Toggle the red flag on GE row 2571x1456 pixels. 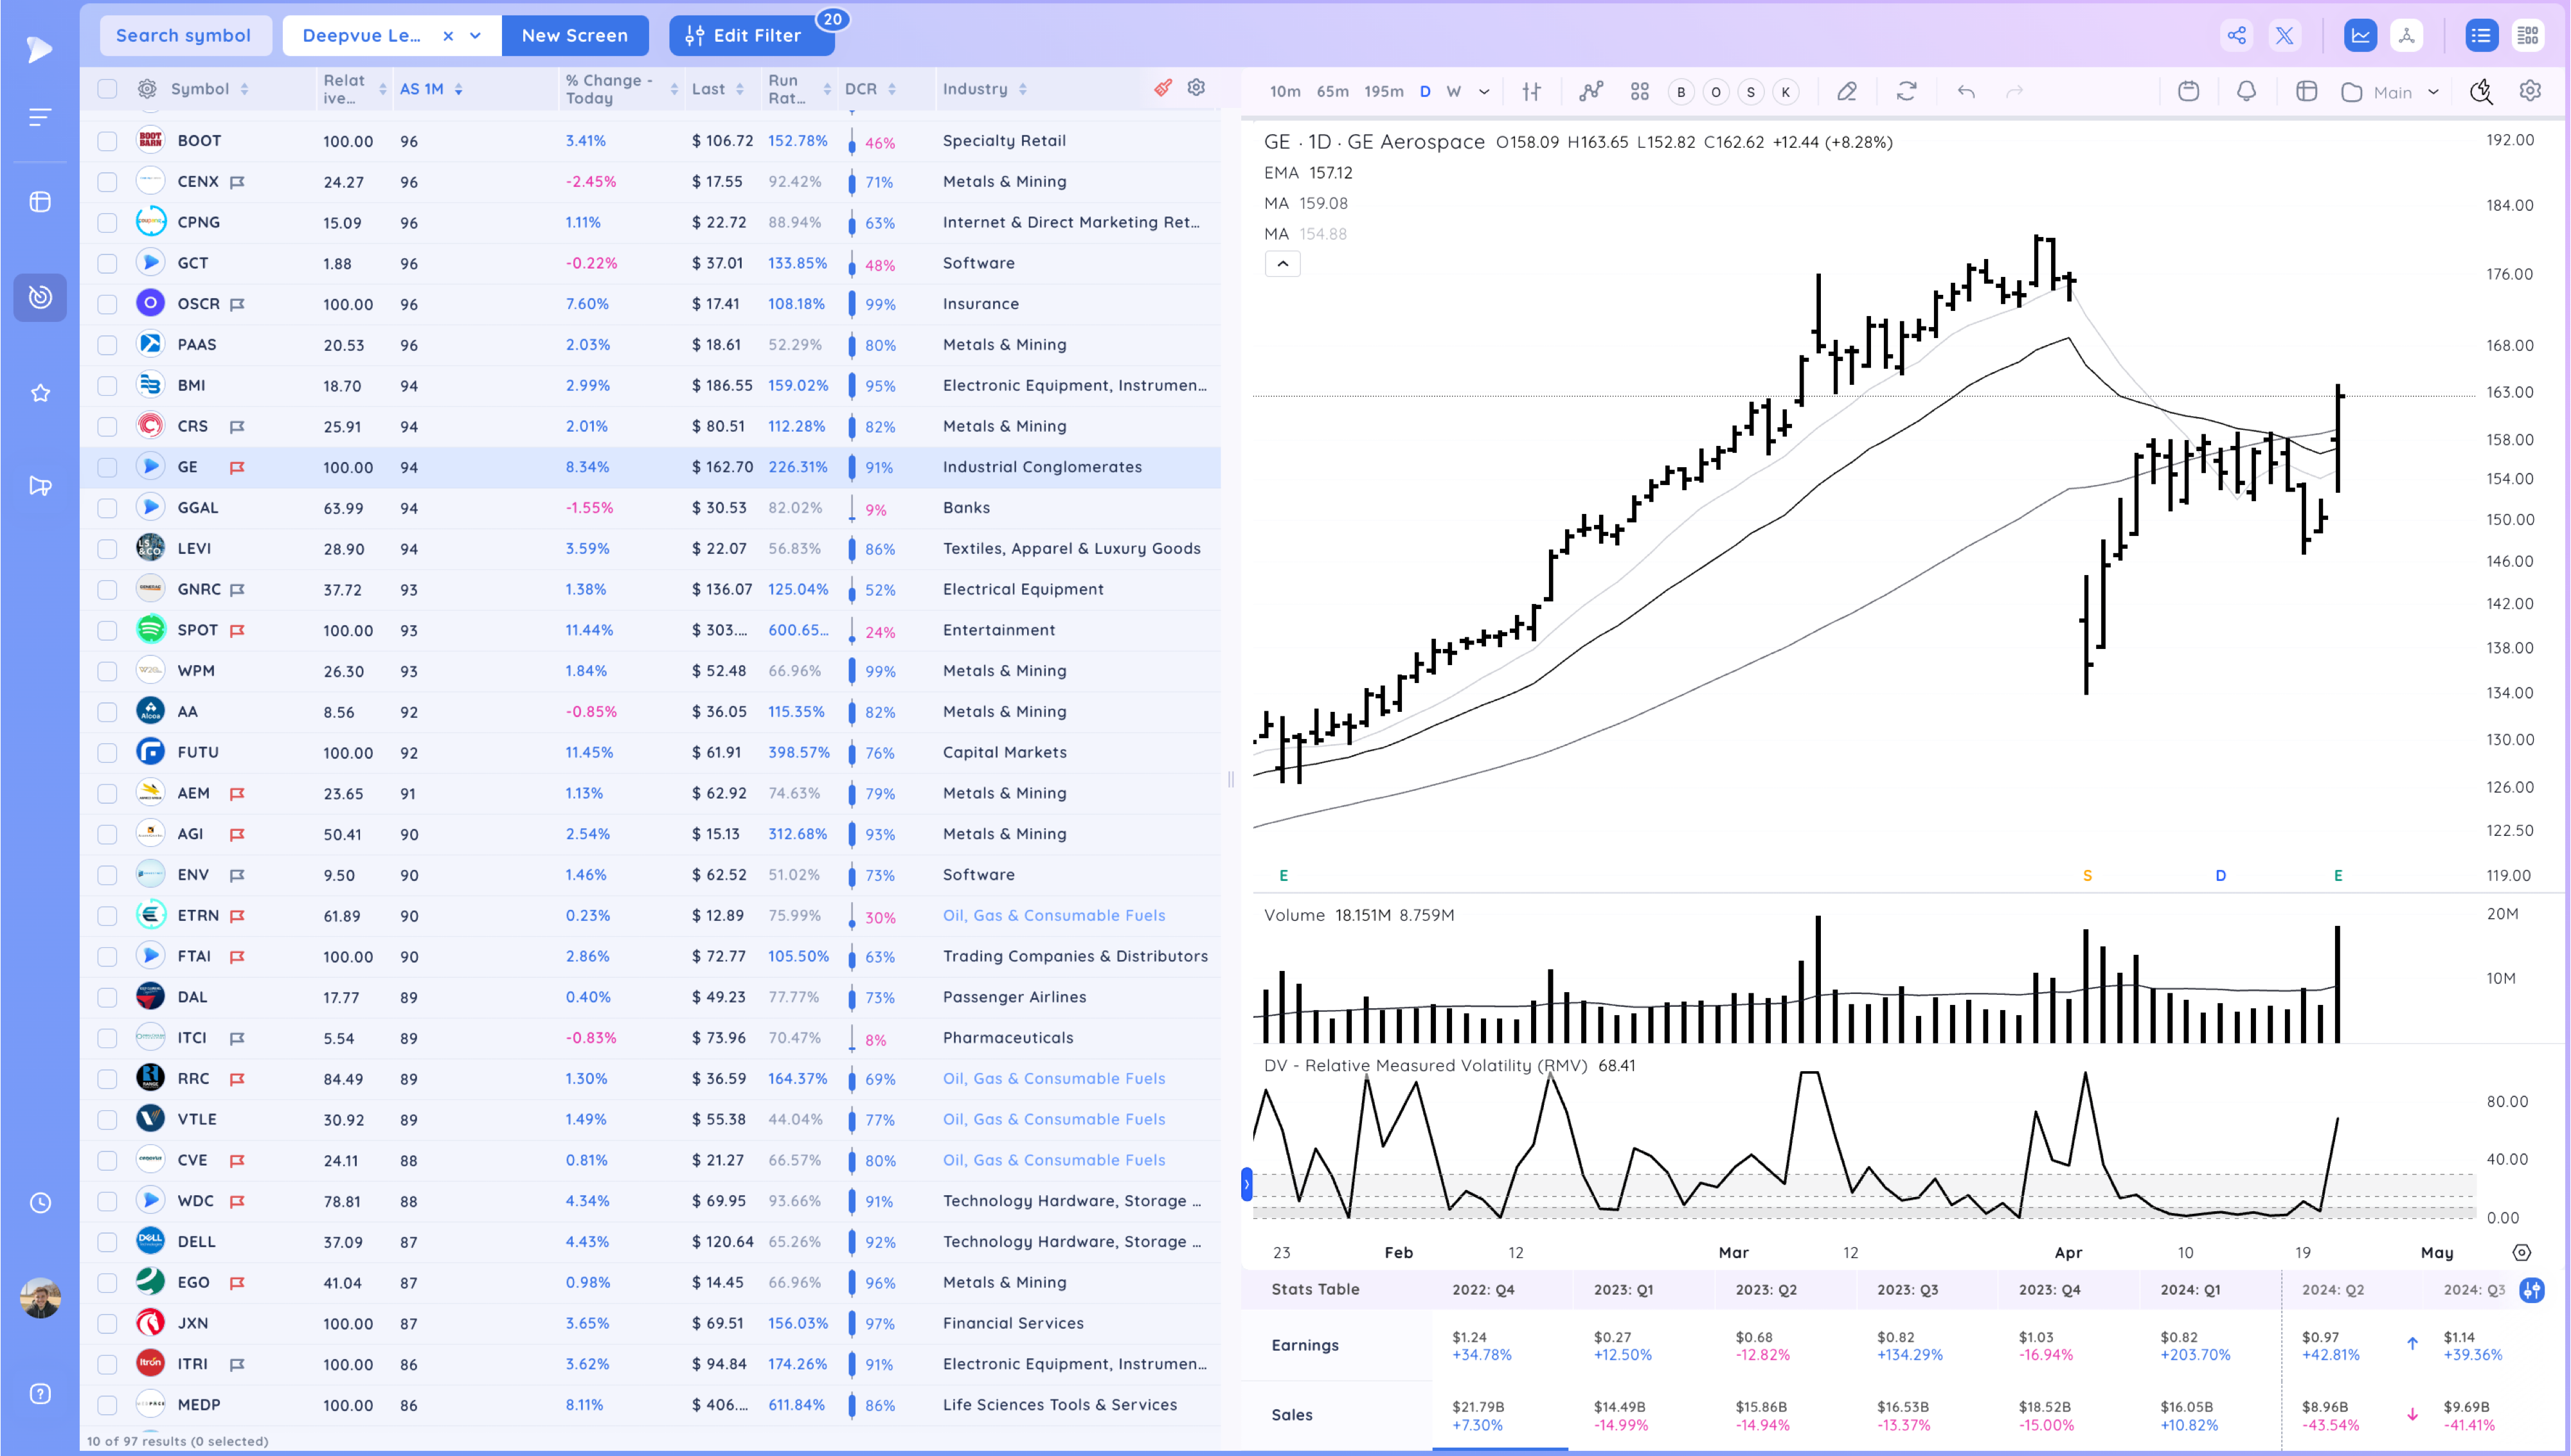pyautogui.click(x=237, y=467)
